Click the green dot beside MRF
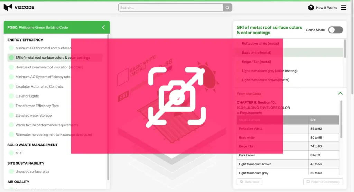The image size is (354, 192). pyautogui.click(x=11, y=153)
